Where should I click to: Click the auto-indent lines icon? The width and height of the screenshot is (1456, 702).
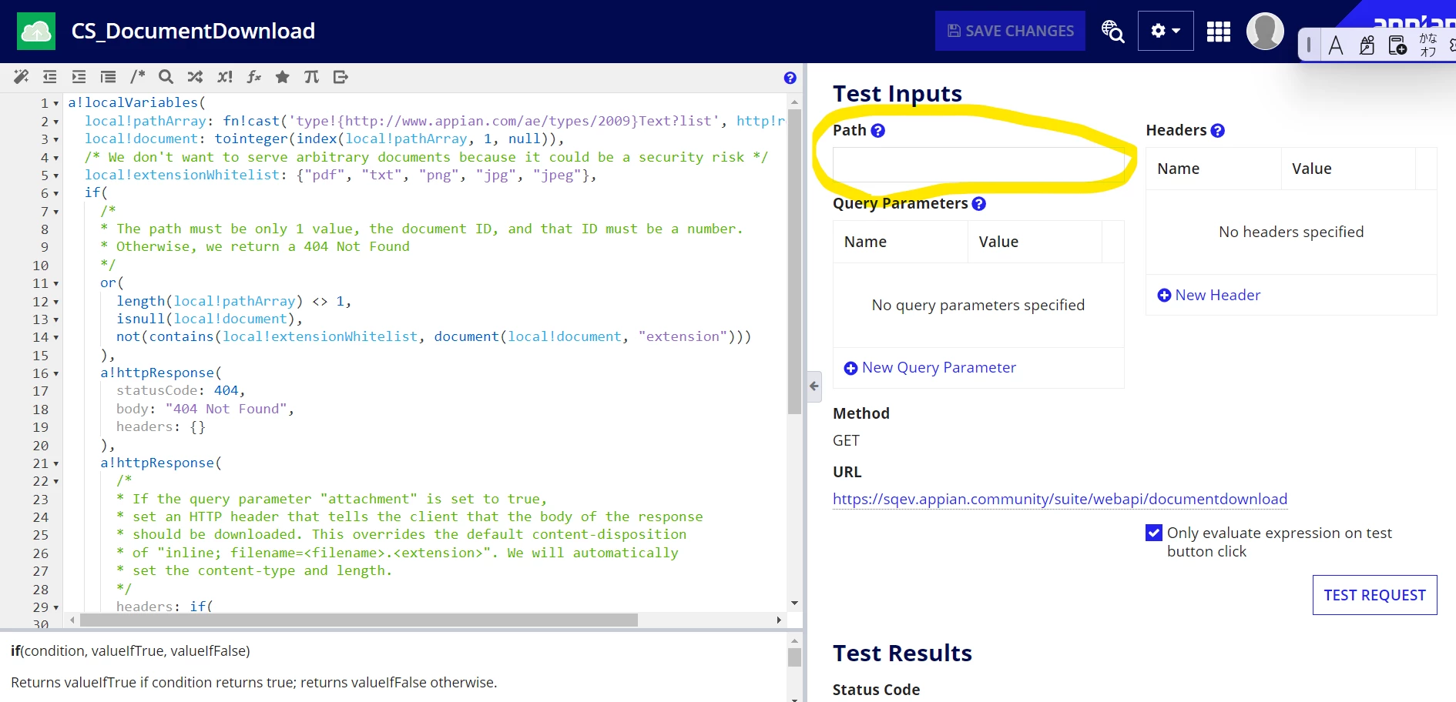tap(108, 77)
